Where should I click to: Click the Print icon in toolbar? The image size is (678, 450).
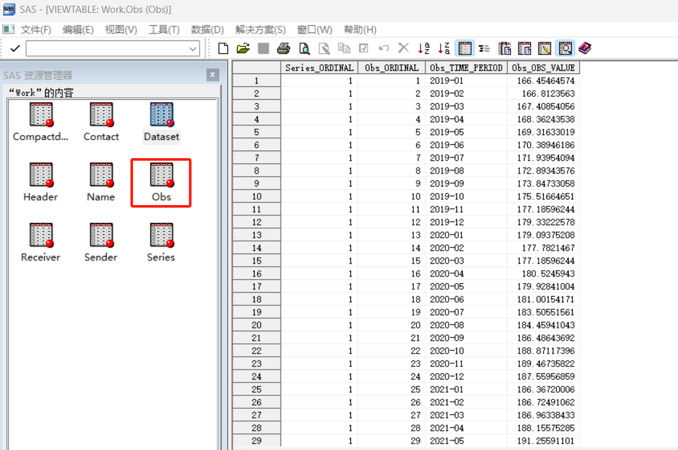pos(283,48)
